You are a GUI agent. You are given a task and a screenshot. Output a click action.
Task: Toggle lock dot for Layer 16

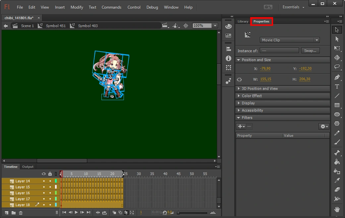(x=50, y=193)
